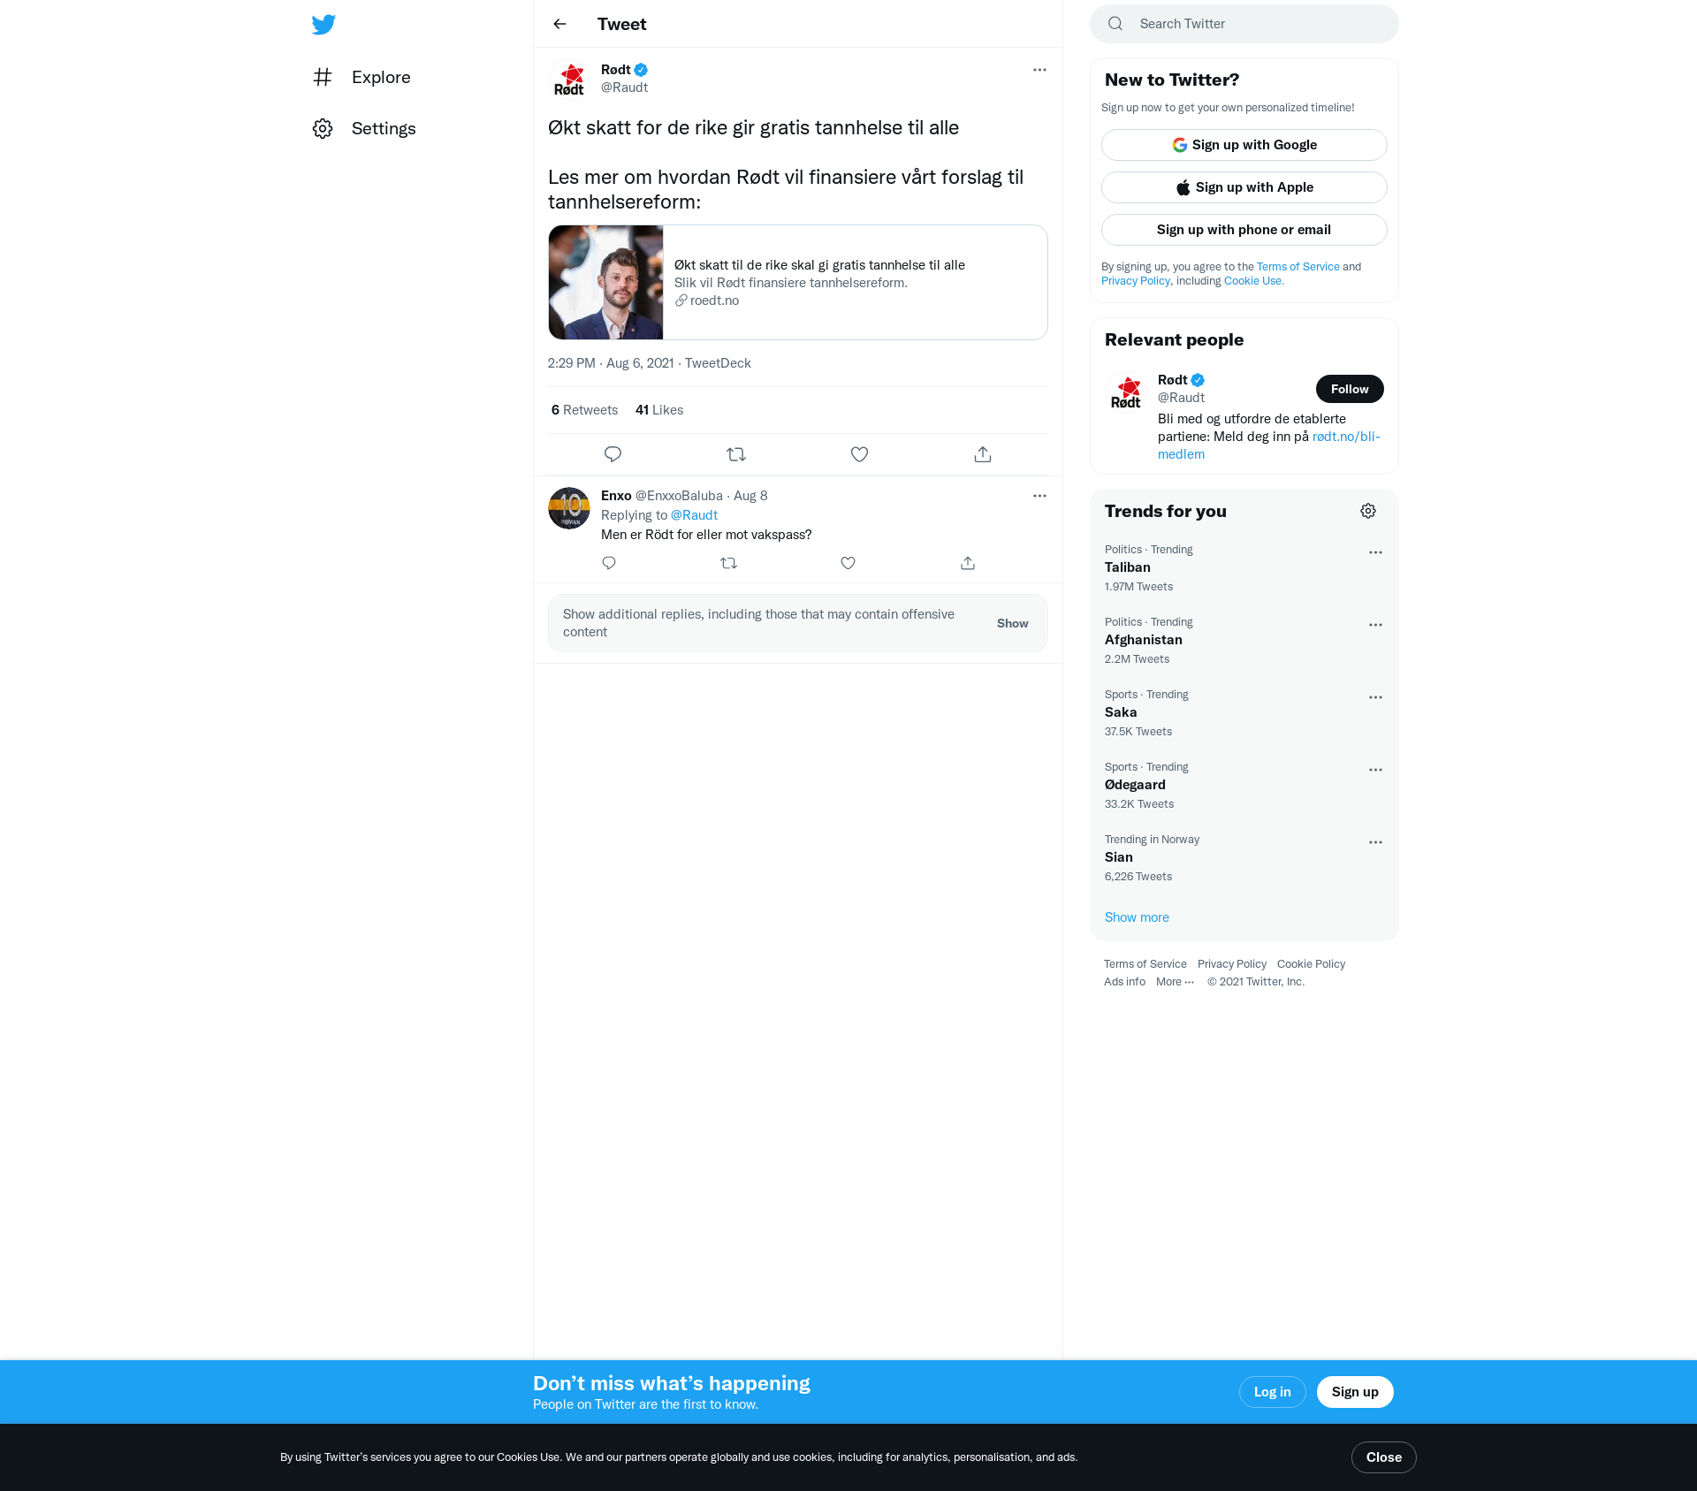This screenshot has width=1697, height=1491.
Task: Open the Rødt profile avatar on the tweet
Action: tap(569, 80)
